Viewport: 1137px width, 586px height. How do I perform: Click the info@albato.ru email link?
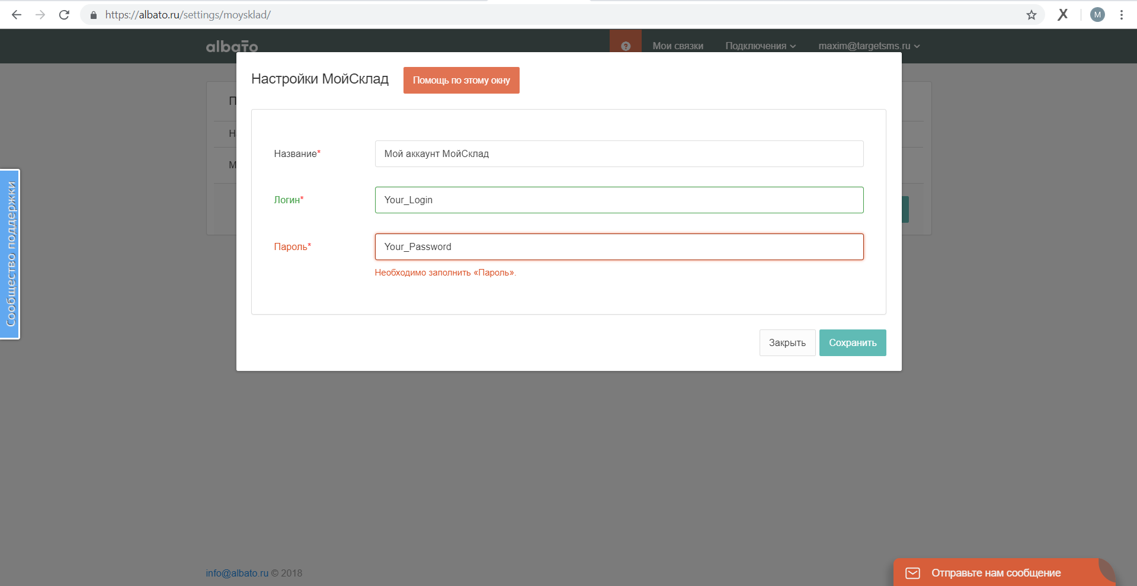tap(237, 573)
